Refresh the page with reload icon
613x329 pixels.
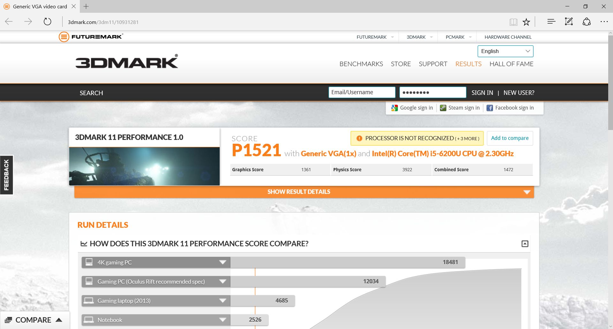click(x=47, y=22)
